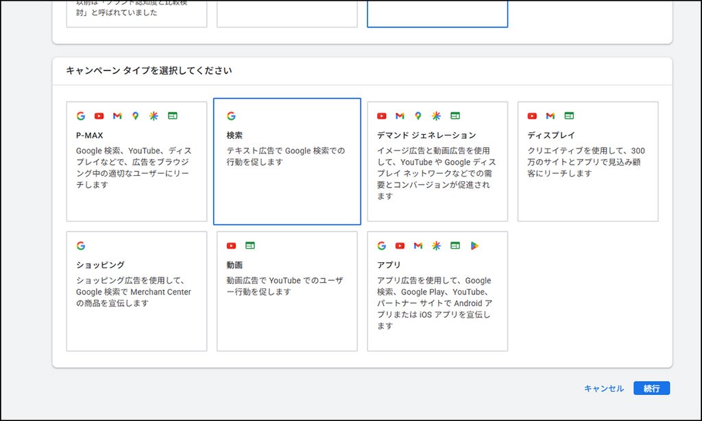Click the Discover icon in the デマンド ジェネレーション card

coord(436,116)
